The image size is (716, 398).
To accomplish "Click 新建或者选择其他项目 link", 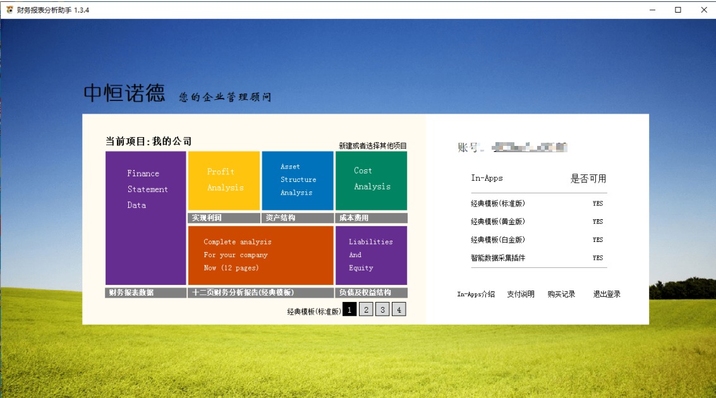I will tap(373, 145).
